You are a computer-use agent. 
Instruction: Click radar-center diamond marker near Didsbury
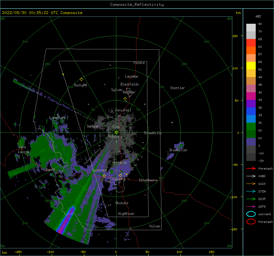(x=116, y=132)
